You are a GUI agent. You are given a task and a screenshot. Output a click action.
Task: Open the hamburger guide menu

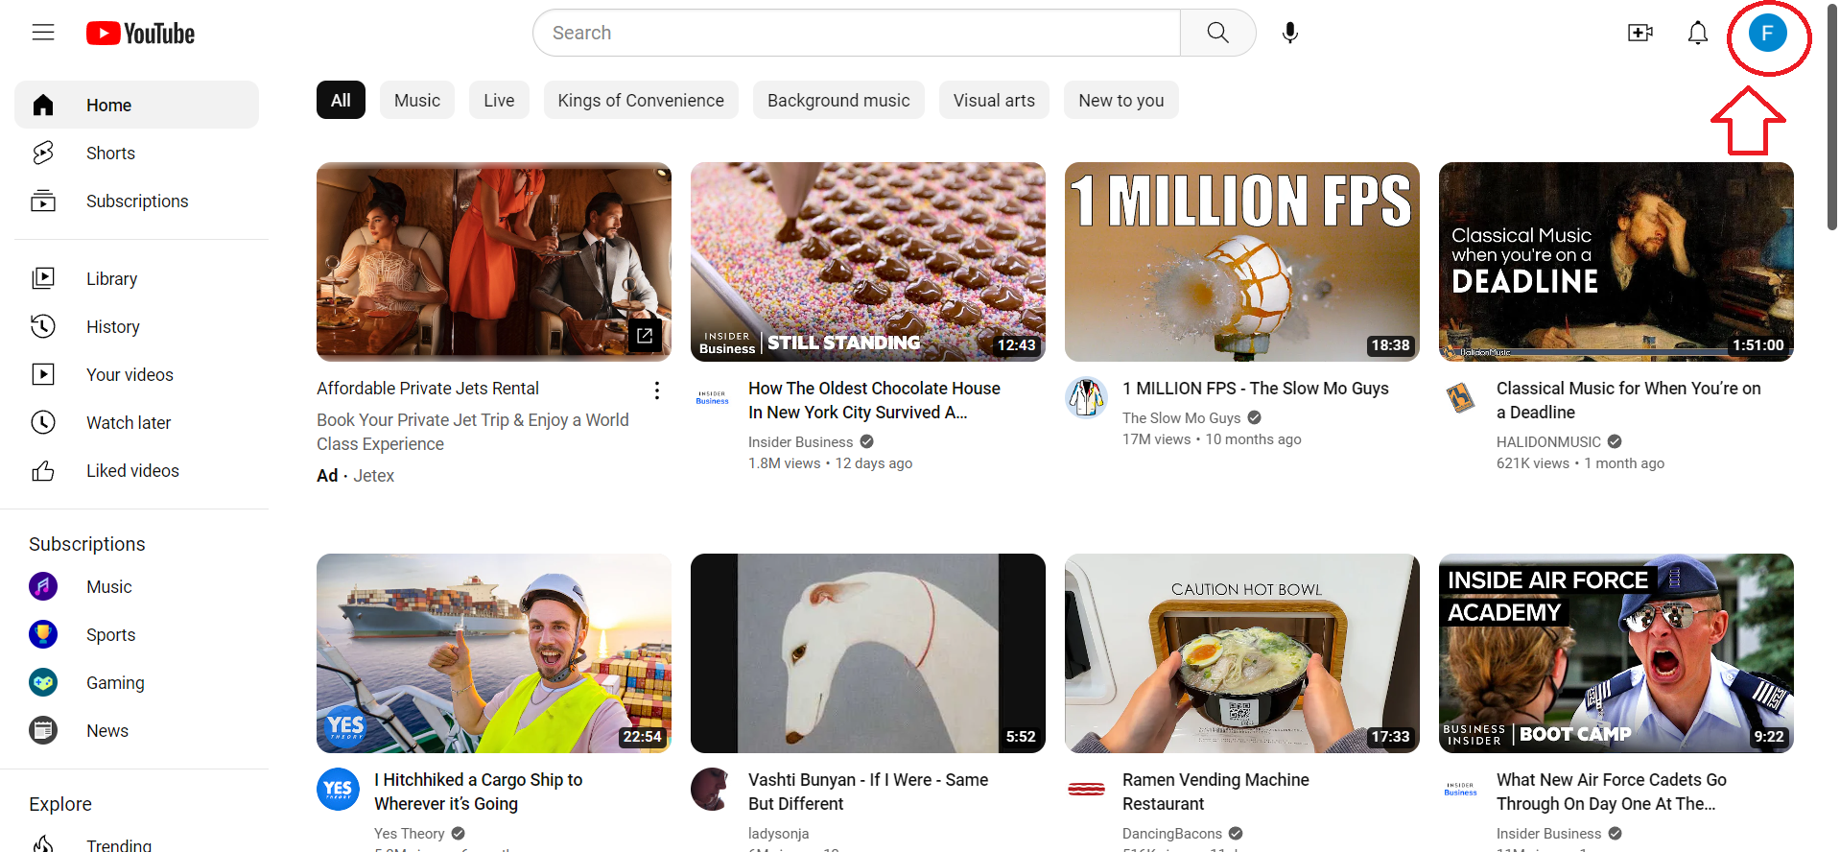click(43, 33)
